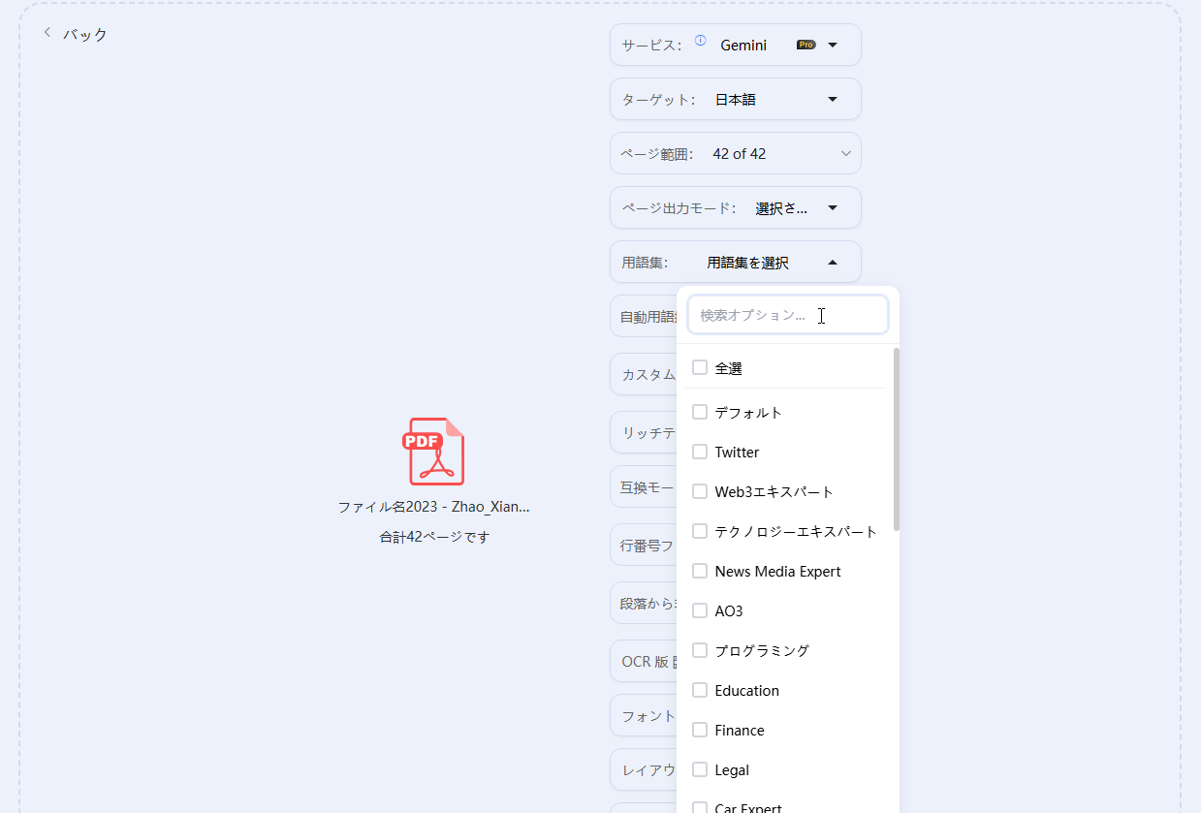Check the デフォルト glossary option
The height and width of the screenshot is (813, 1201).
[x=700, y=413]
